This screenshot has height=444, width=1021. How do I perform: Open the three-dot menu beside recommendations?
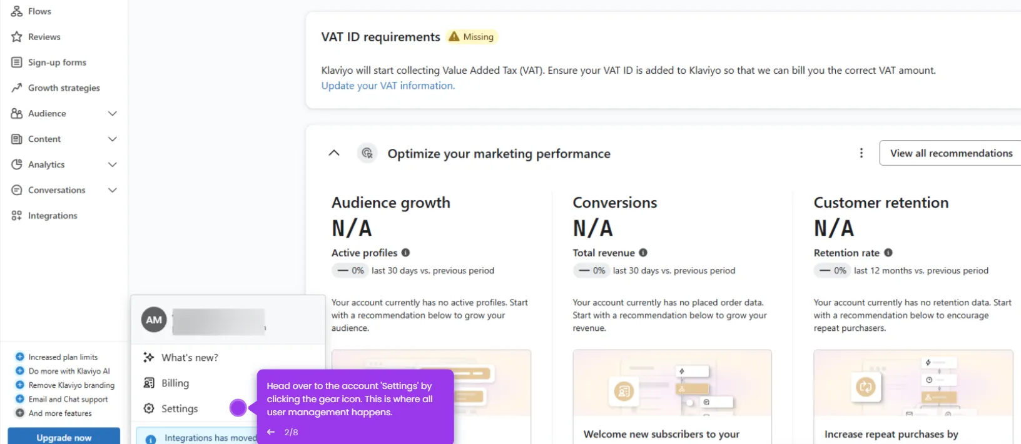coord(861,153)
